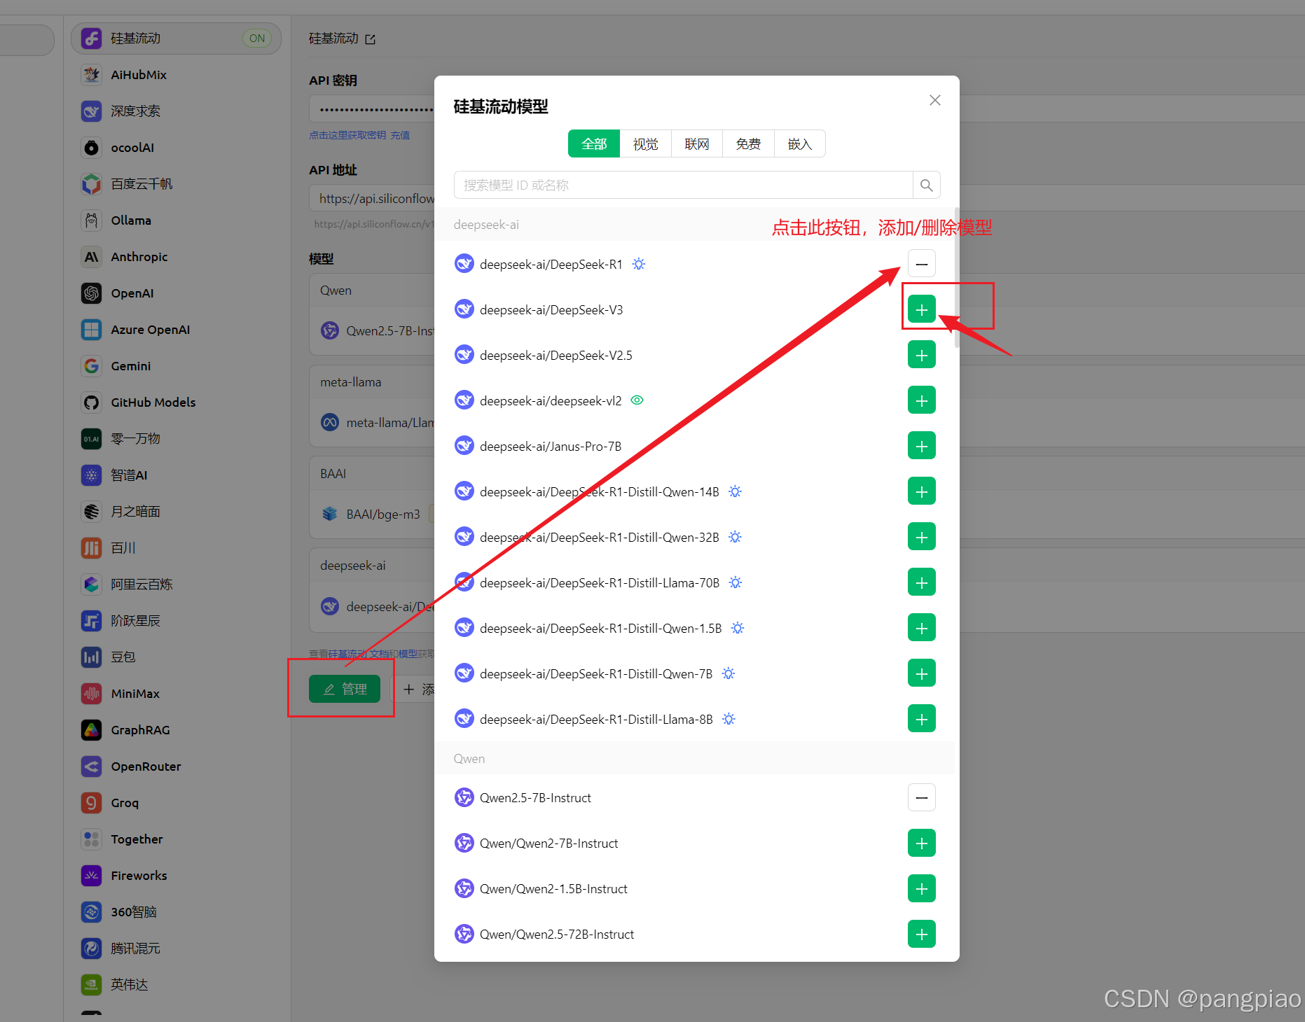Image resolution: width=1305 pixels, height=1022 pixels.
Task: Switch to 视觉 tab
Action: click(x=645, y=143)
